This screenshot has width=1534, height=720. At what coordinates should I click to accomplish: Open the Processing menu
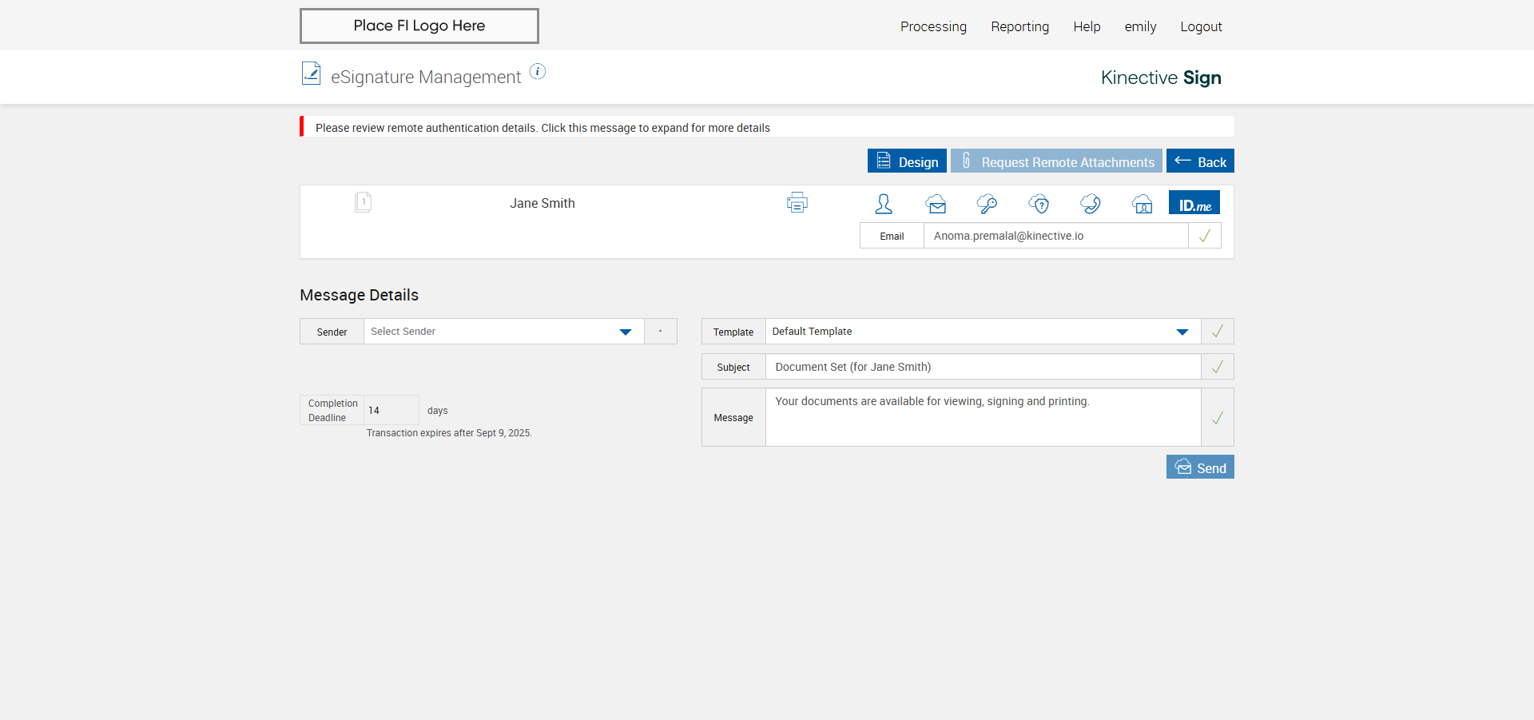point(932,26)
